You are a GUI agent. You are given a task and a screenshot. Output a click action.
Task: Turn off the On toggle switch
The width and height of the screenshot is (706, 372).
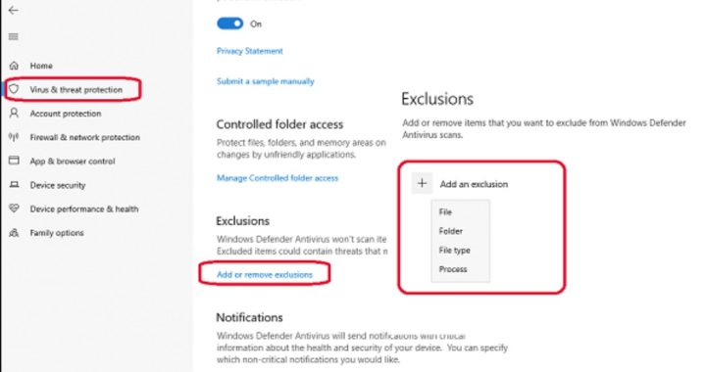coord(230,23)
